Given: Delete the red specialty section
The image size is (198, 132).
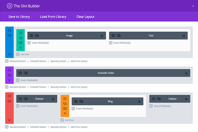Looking at the screenshot, I should coord(9,120).
